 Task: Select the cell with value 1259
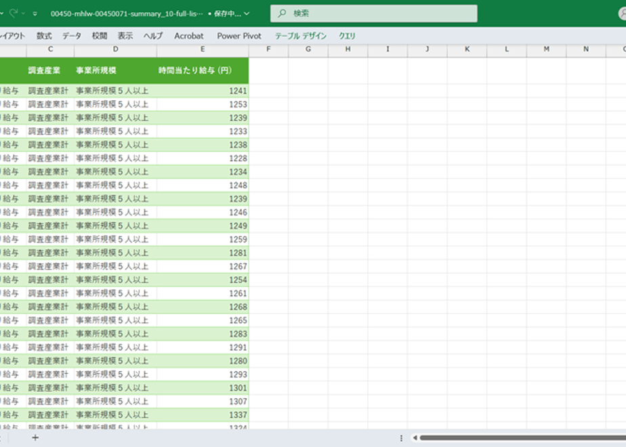[203, 240]
